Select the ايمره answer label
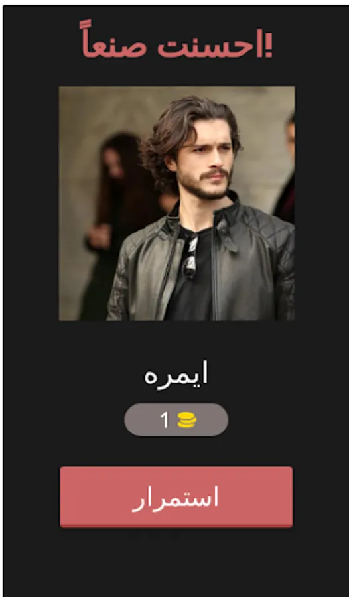 tap(176, 373)
